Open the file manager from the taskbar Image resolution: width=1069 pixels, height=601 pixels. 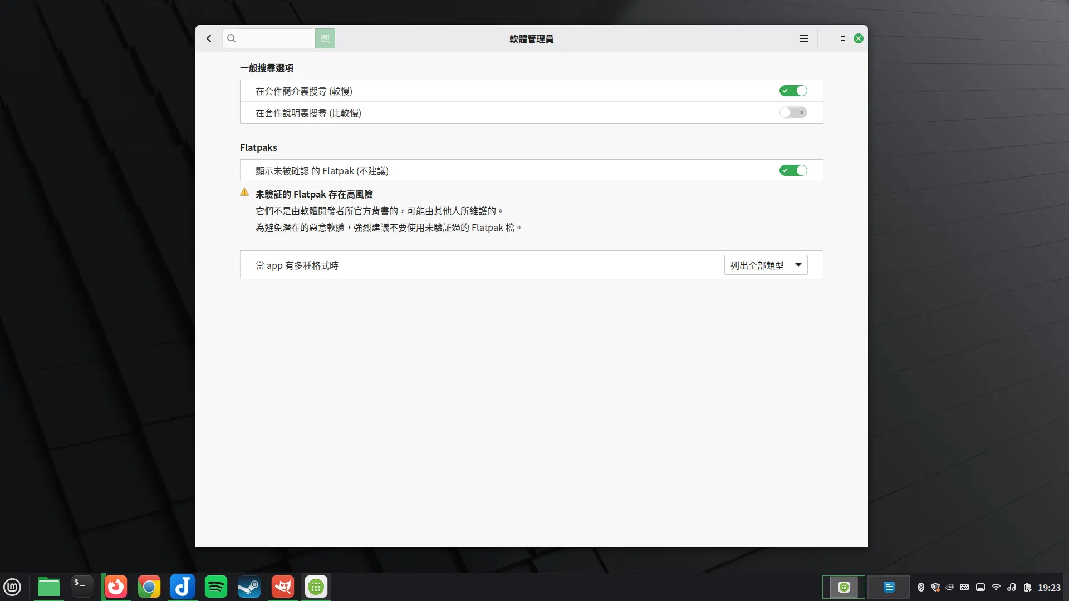(x=48, y=587)
